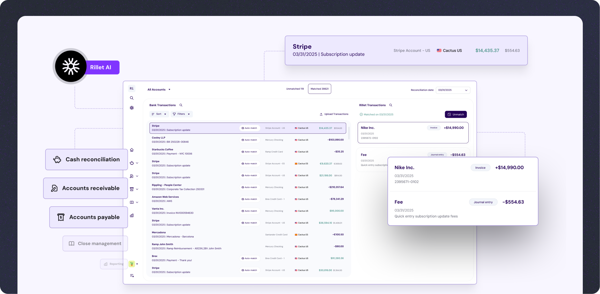Toggle the sidebar collapse icon at the bottom
The height and width of the screenshot is (294, 600).
[x=132, y=276]
